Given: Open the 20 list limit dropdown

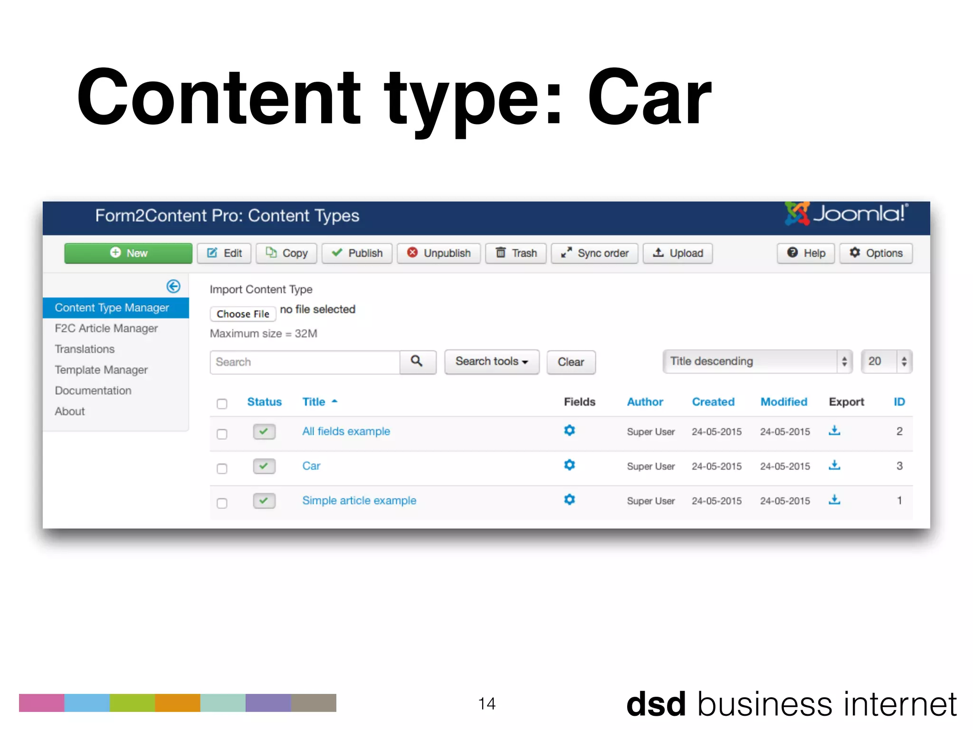Looking at the screenshot, I should [x=887, y=361].
